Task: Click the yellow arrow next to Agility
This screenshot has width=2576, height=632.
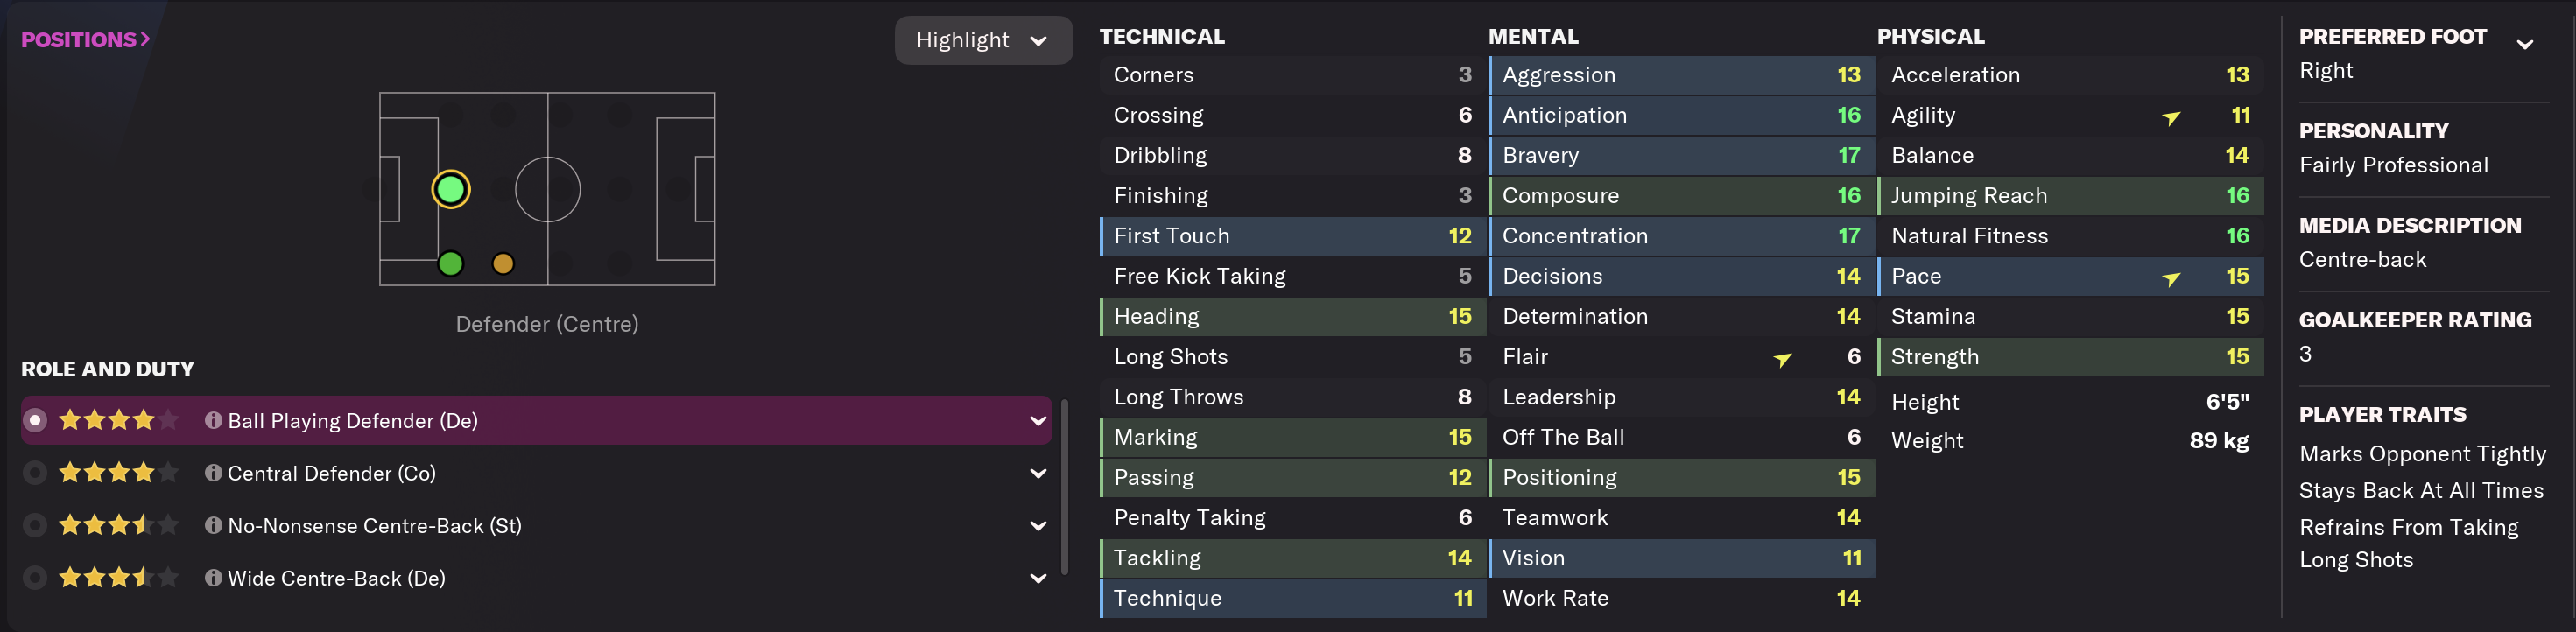Action: coord(2171,118)
